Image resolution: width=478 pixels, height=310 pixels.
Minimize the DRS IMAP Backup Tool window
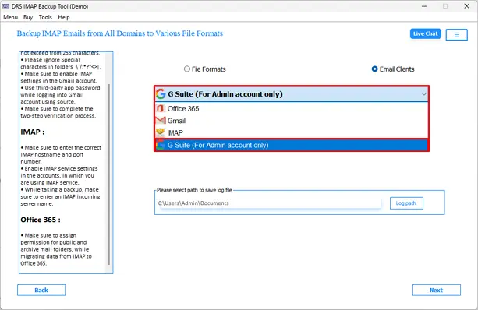click(x=424, y=6)
